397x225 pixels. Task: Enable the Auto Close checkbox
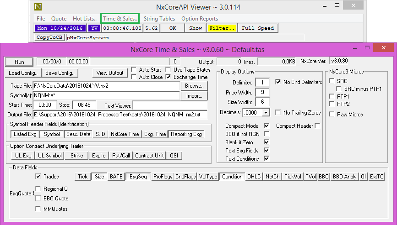click(x=134, y=77)
